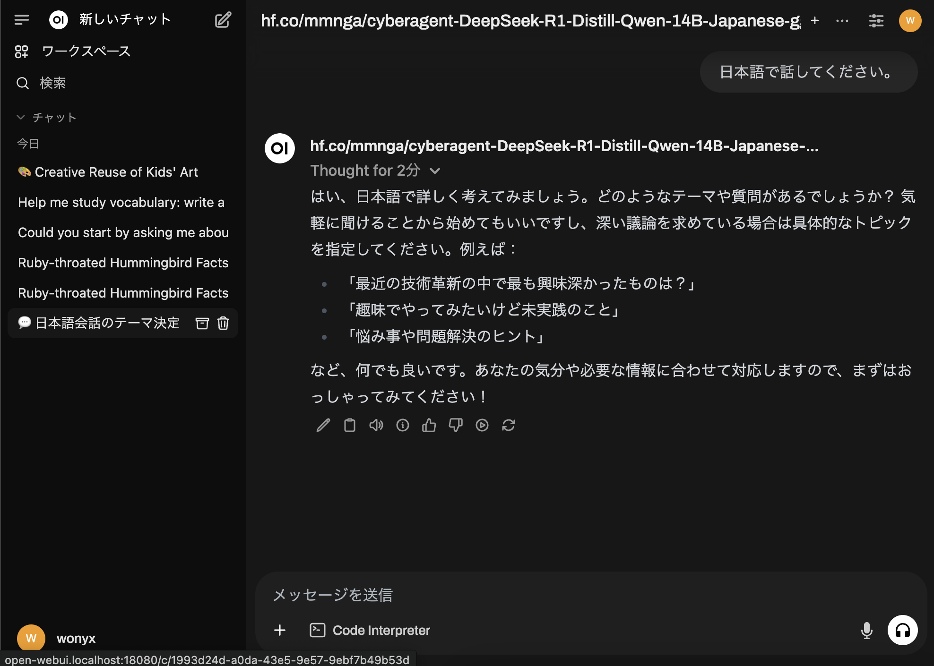Click the メッセージを送信 input field
Viewport: 934px width, 666px height.
[591, 595]
